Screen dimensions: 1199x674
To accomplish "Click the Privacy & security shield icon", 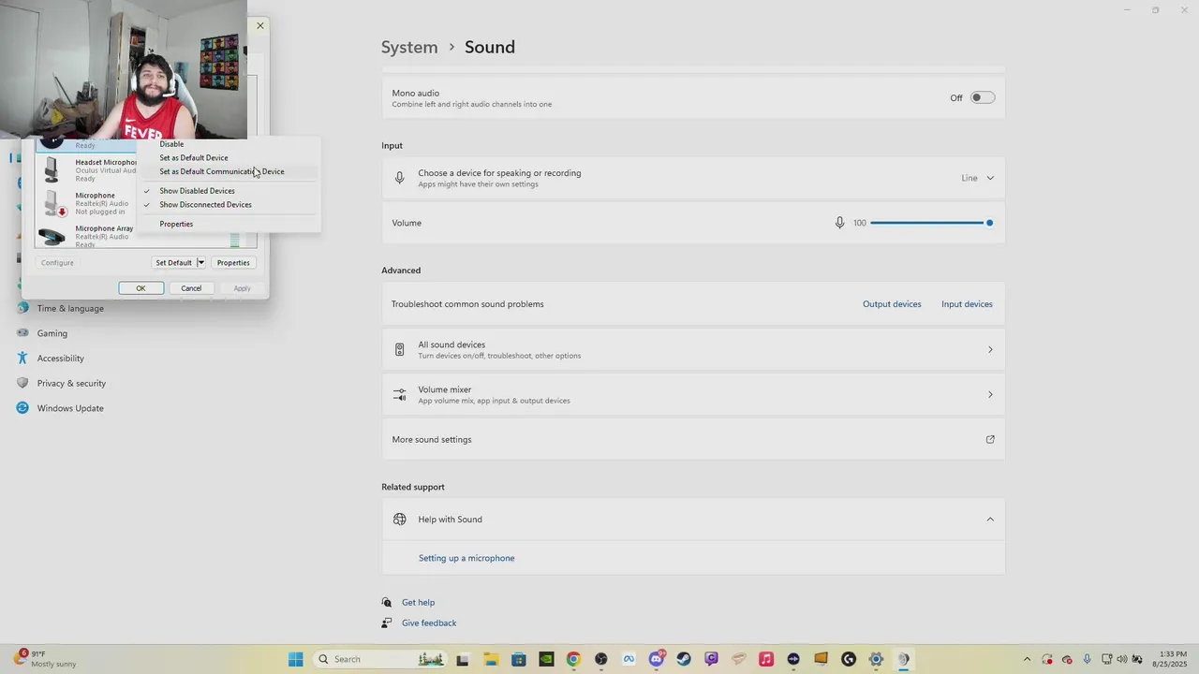I will click(x=22, y=383).
